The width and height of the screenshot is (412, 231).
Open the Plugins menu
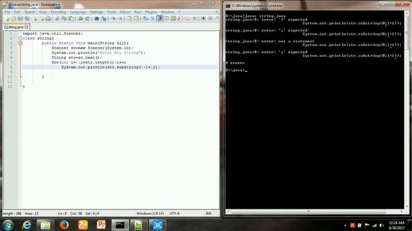tap(151, 12)
